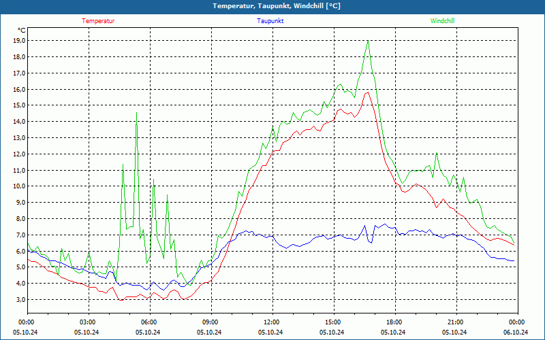Screen dimensions: 545x340
Task: Click the 3,0 value on the y-axis
Action: click(19, 299)
